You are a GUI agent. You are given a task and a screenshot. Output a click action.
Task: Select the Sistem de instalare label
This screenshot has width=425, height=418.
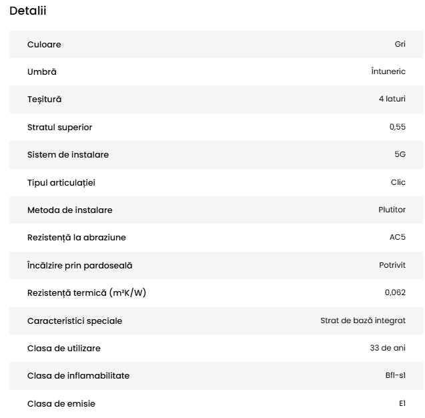tap(68, 154)
